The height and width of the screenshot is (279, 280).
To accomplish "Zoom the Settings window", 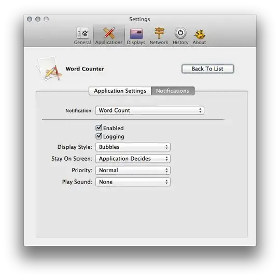I will point(46,19).
